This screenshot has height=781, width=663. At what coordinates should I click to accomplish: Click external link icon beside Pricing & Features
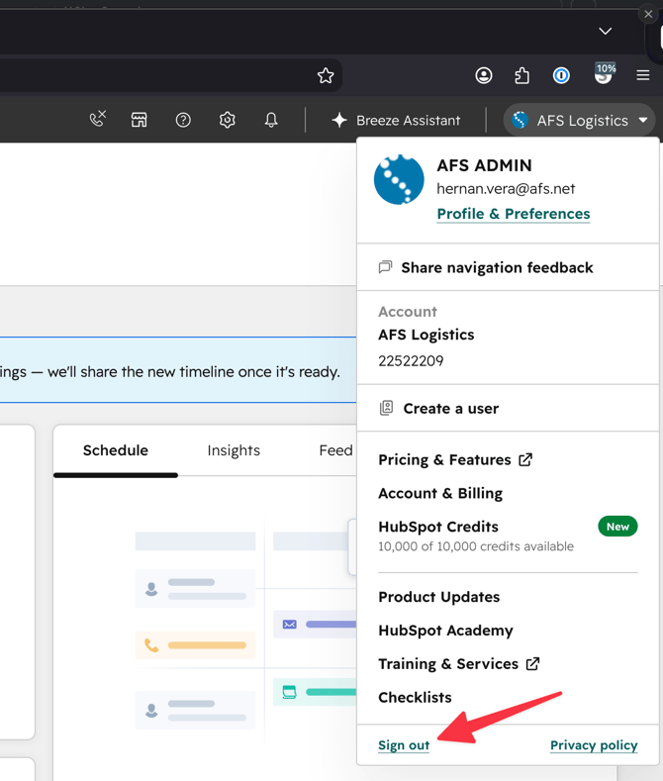coord(525,459)
